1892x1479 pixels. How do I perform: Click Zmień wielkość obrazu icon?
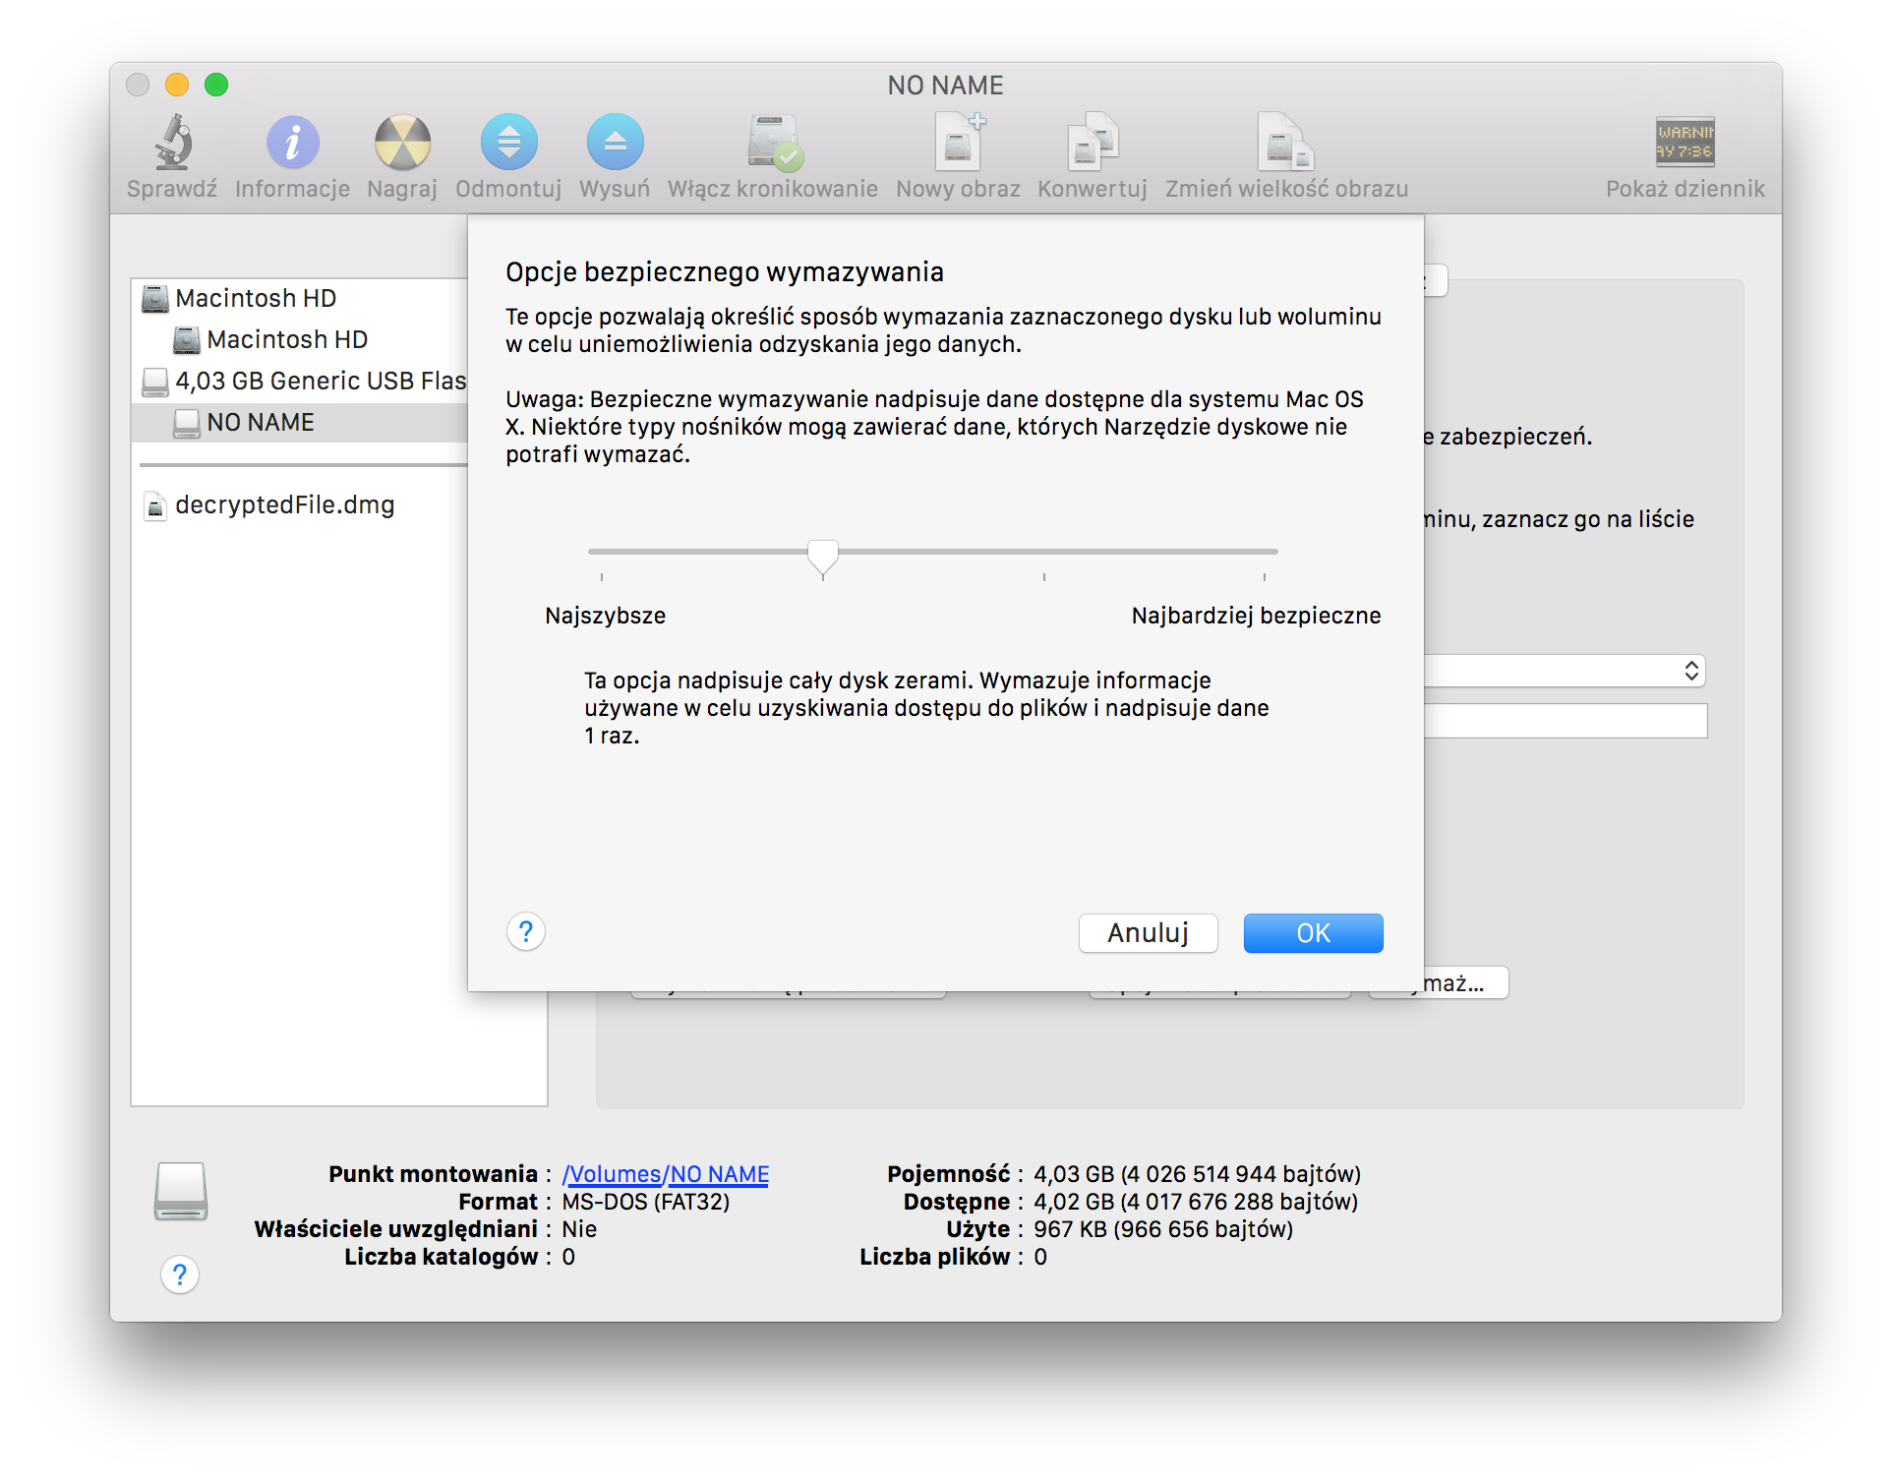pos(1286,144)
